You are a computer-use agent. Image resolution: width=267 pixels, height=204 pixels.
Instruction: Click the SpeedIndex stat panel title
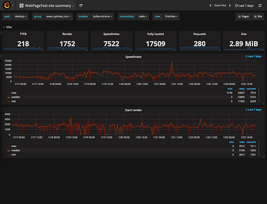point(111,34)
